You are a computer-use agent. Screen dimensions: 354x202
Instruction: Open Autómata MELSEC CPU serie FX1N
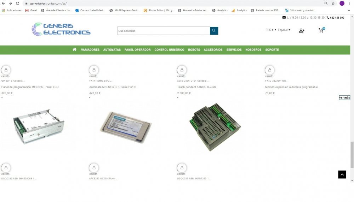click(113, 87)
